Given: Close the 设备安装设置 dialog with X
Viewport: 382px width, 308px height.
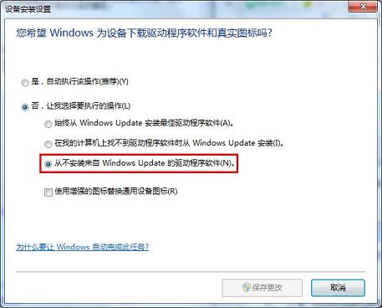Looking at the screenshot, I should [363, 7].
